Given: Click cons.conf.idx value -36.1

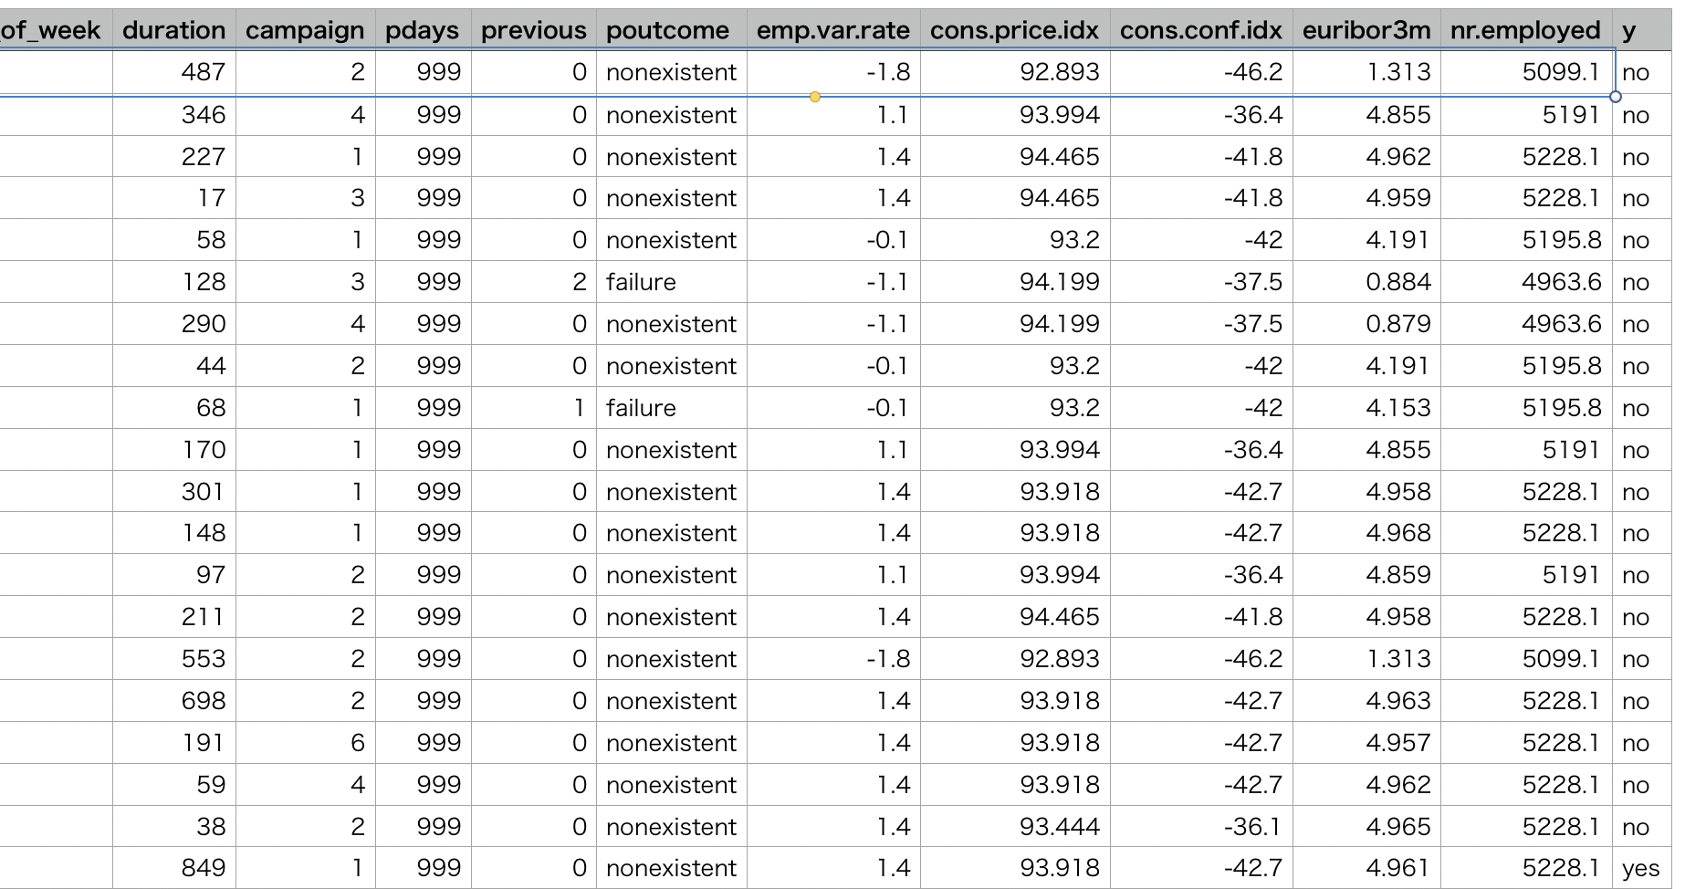Looking at the screenshot, I should 1201,827.
